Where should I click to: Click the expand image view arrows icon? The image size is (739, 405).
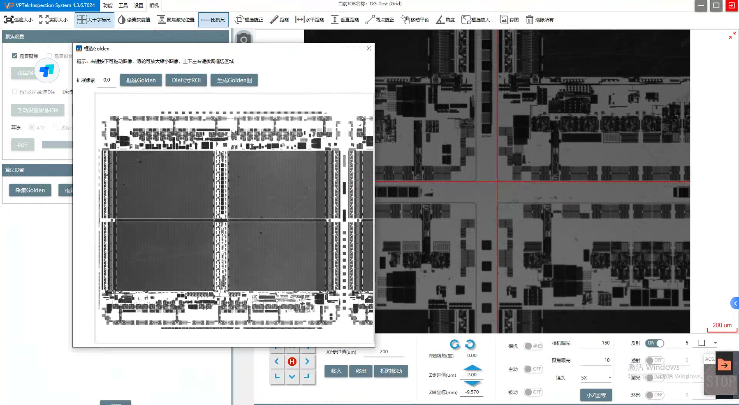pyautogui.click(x=732, y=36)
